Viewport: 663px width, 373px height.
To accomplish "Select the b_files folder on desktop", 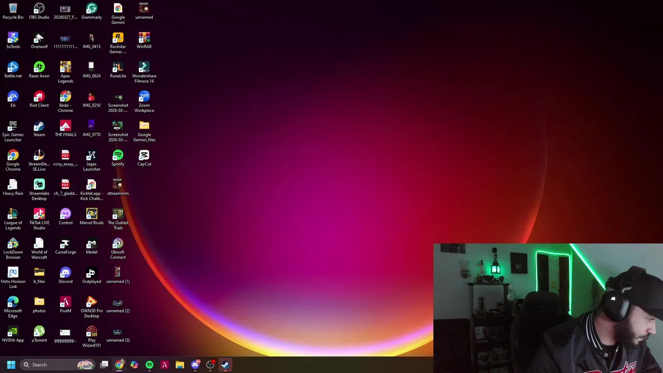I will click(x=39, y=276).
